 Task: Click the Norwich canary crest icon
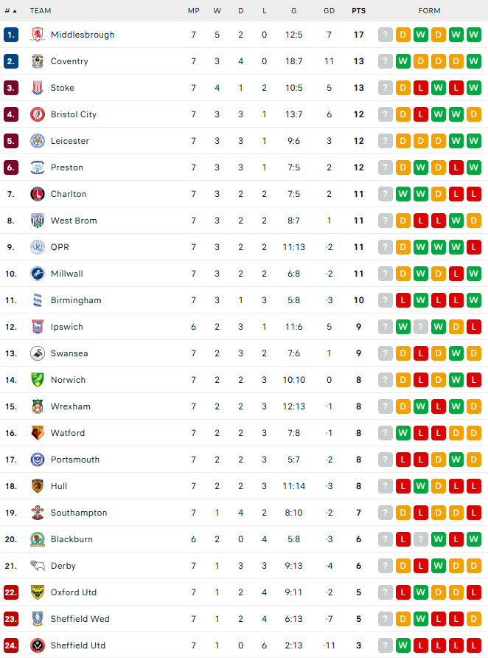coord(38,380)
